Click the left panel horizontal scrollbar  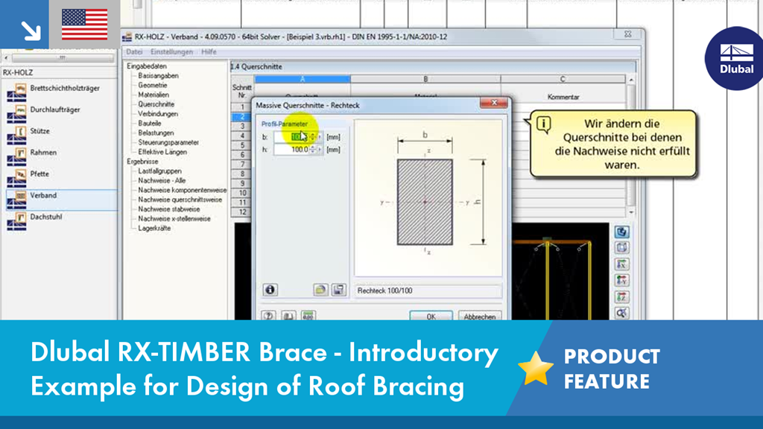click(x=63, y=58)
